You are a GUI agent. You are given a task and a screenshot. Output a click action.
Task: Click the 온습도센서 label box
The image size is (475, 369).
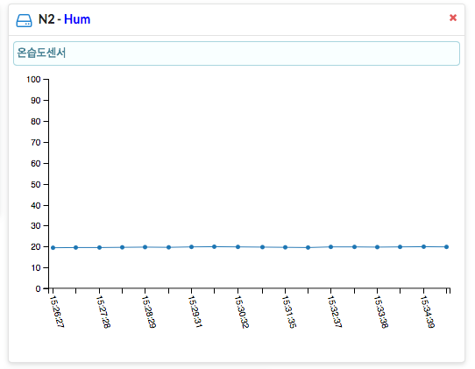(x=237, y=53)
